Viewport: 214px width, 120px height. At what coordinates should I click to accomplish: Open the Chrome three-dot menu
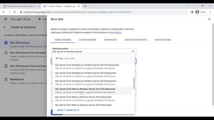(x=210, y=12)
